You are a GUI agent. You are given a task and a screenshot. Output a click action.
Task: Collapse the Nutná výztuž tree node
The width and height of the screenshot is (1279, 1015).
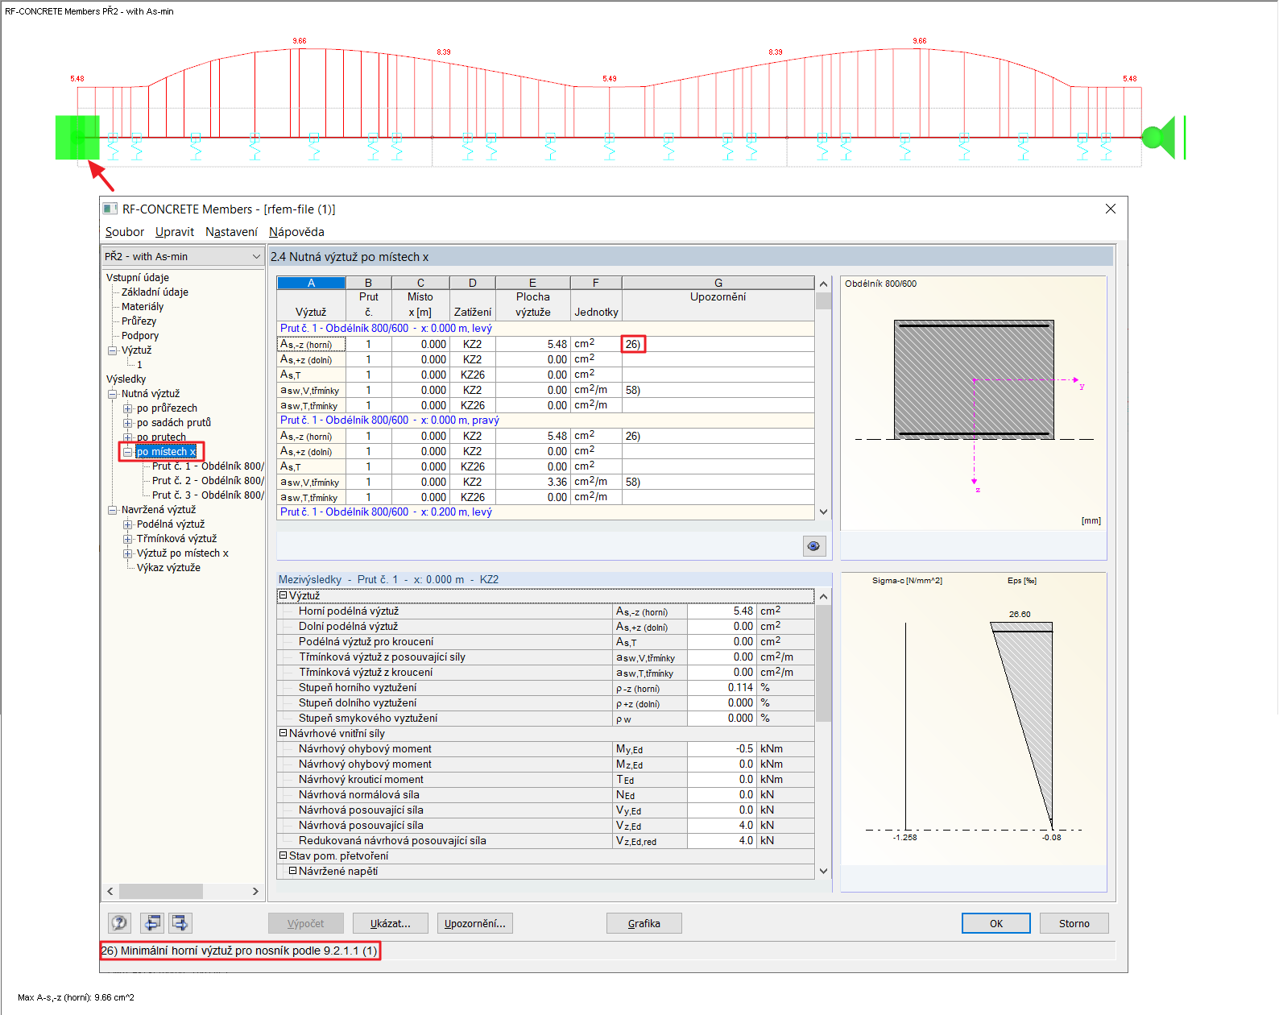coord(112,394)
